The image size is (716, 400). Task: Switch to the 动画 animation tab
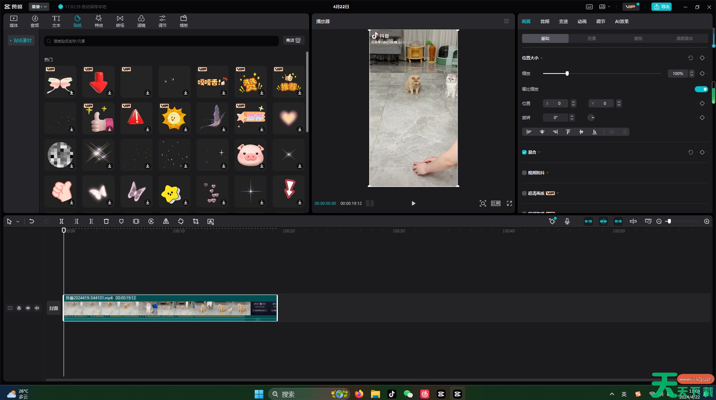(x=582, y=22)
